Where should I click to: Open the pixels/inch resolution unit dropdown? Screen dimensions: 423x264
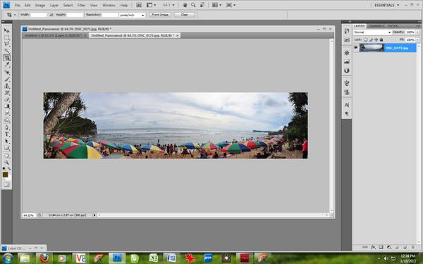pyautogui.click(x=133, y=15)
